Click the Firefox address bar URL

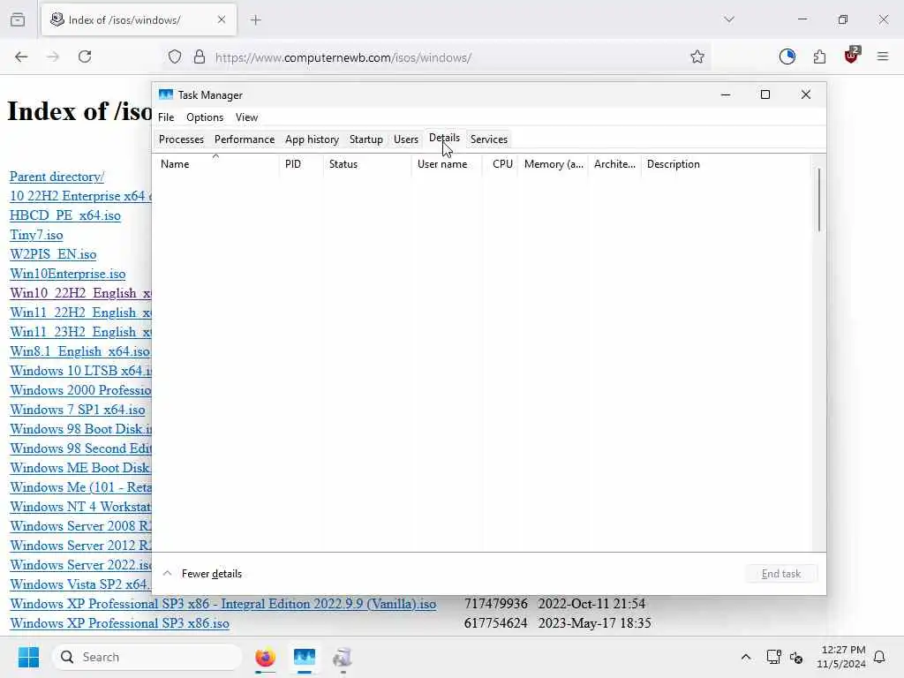coord(343,57)
